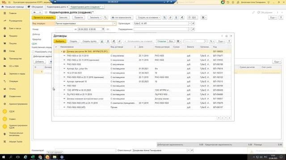Click the Провести button

pyautogui.click(x=79, y=18)
